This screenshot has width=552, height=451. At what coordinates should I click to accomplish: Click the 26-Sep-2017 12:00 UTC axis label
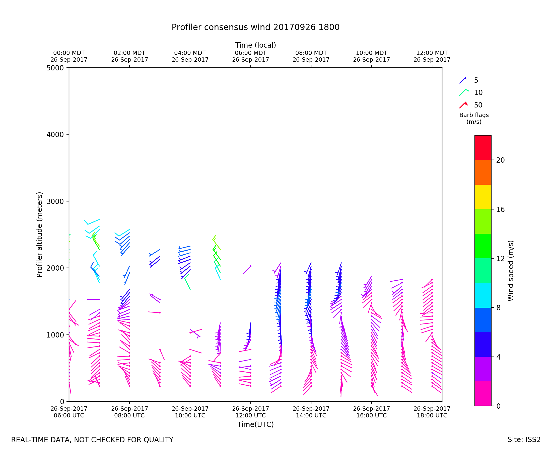click(250, 412)
